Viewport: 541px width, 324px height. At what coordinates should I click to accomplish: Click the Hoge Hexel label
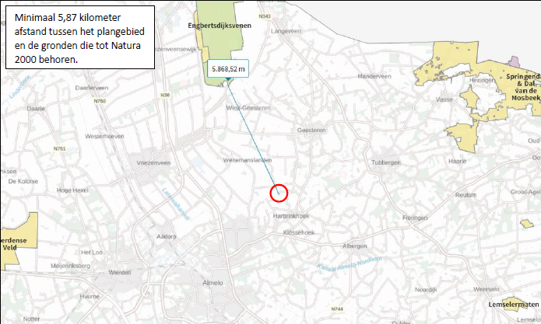tap(72, 190)
